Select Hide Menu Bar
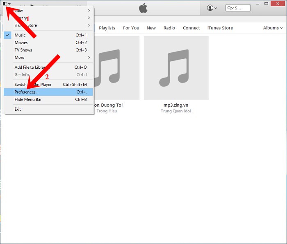Image resolution: width=287 pixels, height=244 pixels. (48, 100)
